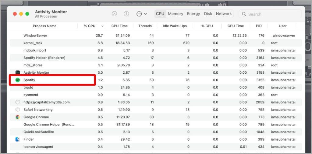
Task: Select the https://capitalizemytitle.com process
Action: 47,102
